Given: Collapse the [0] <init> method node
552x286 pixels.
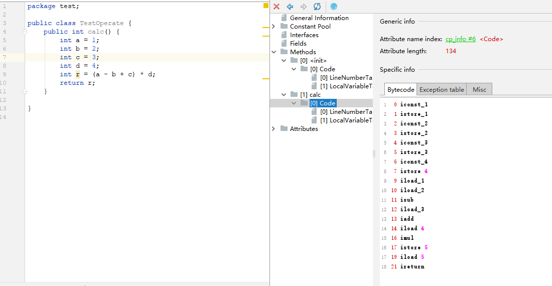Looking at the screenshot, I should point(284,61).
